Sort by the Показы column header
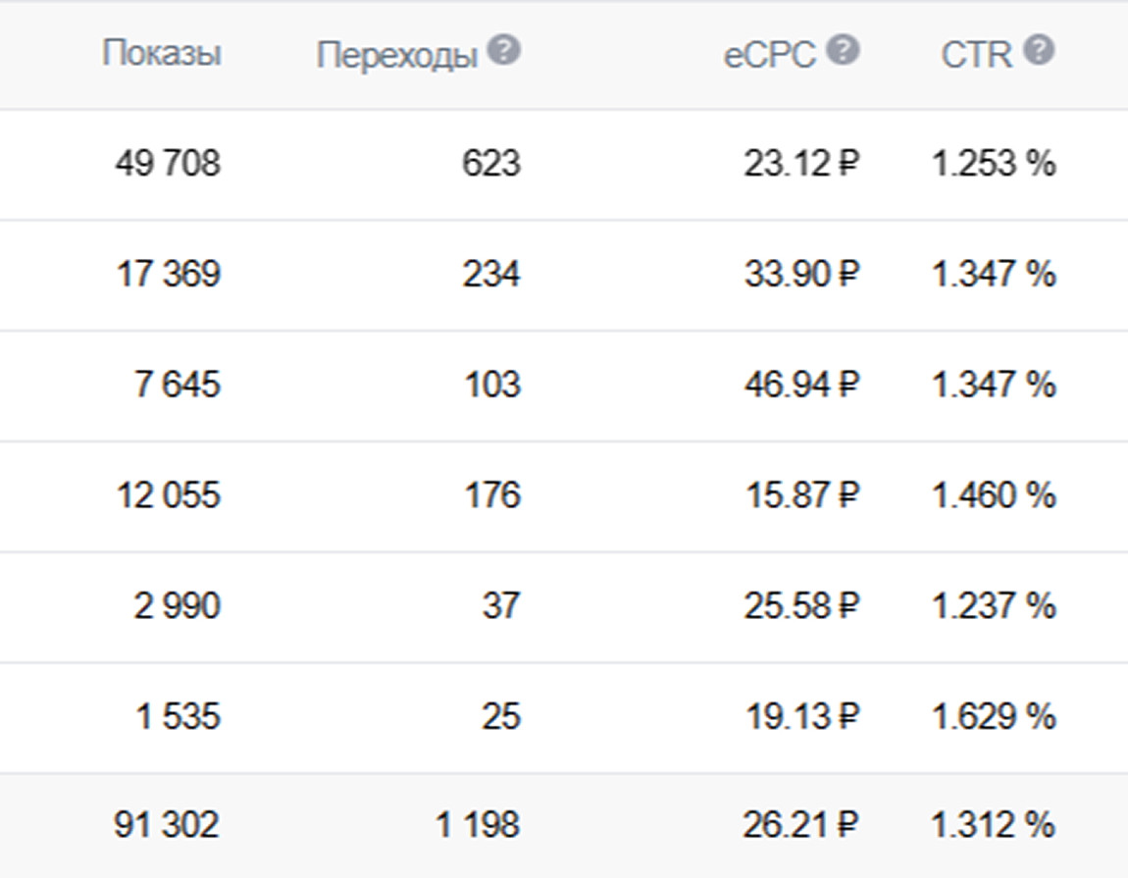 (161, 54)
